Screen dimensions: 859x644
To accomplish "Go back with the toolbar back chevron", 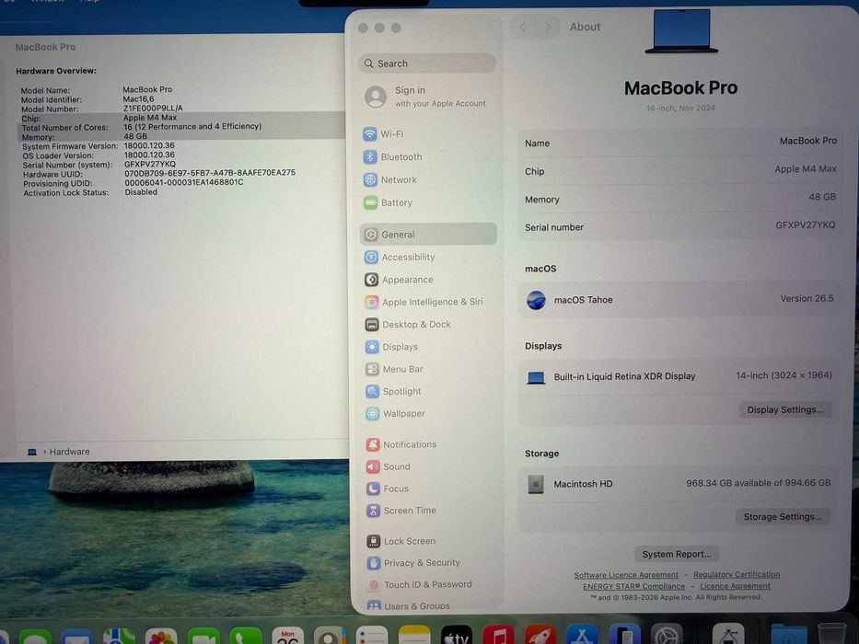I will (523, 27).
